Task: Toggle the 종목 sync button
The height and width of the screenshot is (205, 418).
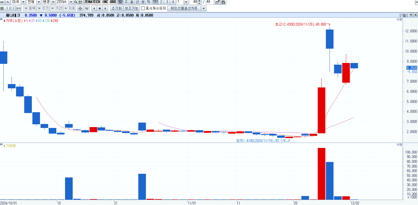Action: click(30, 8)
